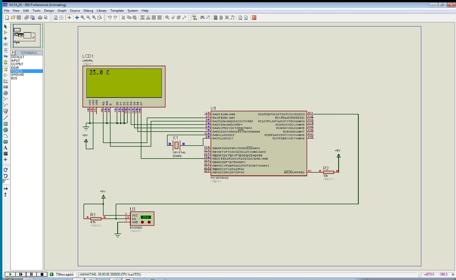
Task: Open the 7 Message(s) simulation log
Action: [62, 274]
